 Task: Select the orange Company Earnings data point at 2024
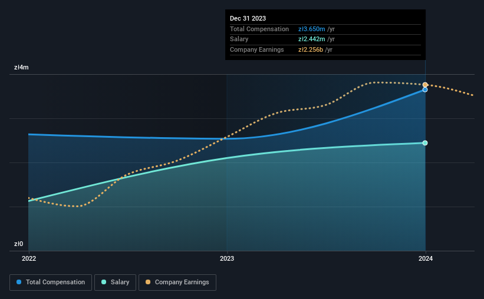[425, 85]
